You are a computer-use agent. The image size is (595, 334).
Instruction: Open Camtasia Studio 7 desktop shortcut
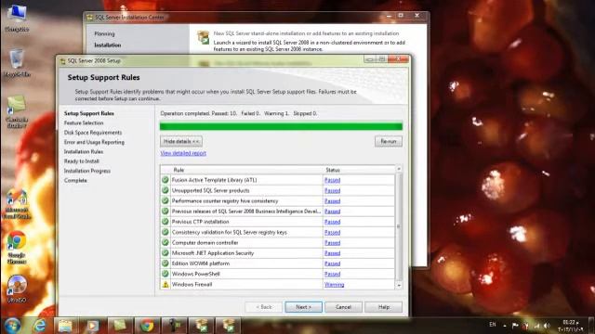coord(17,111)
